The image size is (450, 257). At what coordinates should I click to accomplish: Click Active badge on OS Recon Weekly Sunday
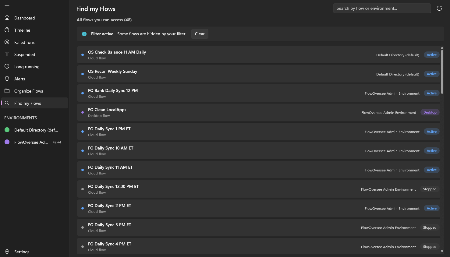pos(431,74)
